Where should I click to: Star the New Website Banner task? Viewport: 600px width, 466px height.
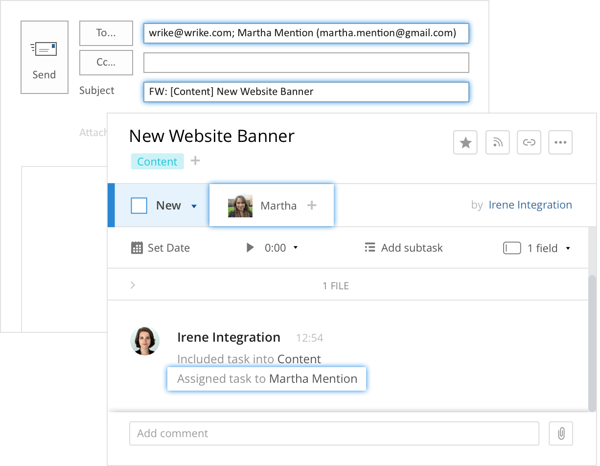pyautogui.click(x=465, y=142)
